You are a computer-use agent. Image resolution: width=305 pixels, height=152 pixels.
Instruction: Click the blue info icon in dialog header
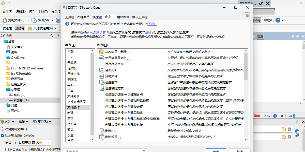click(x=67, y=24)
